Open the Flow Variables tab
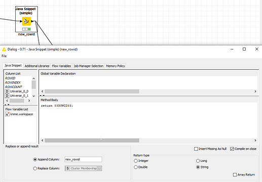 (x=61, y=66)
